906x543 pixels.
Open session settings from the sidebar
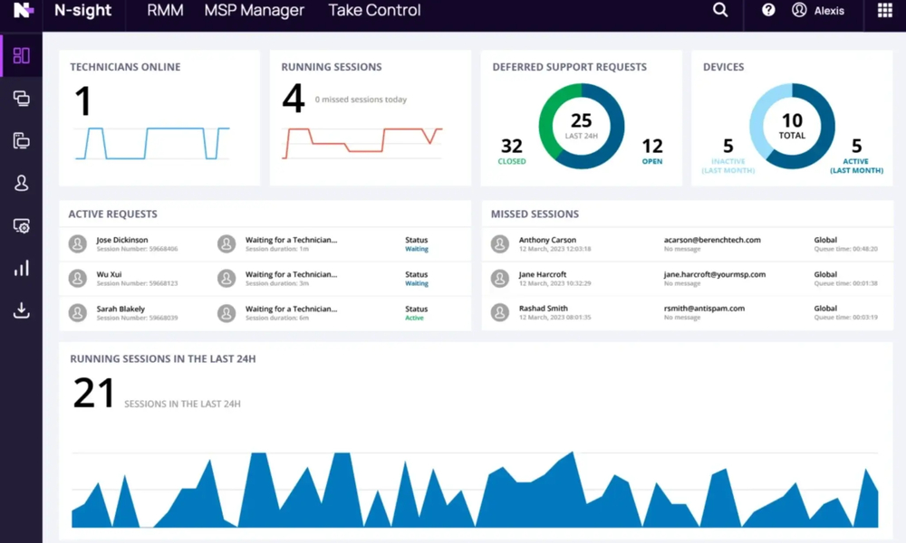coord(22,225)
